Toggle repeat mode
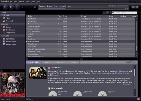141x101 pixels. pyautogui.click(x=137, y=7)
